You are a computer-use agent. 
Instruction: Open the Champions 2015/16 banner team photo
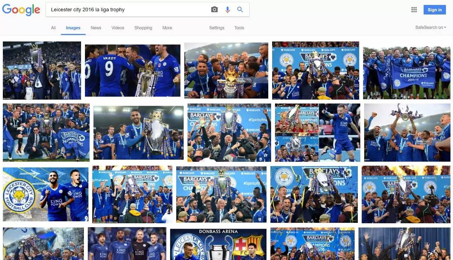(407, 73)
